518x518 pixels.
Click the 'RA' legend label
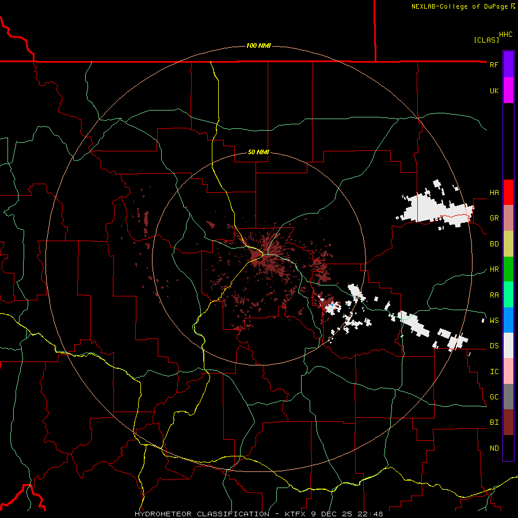tap(494, 295)
